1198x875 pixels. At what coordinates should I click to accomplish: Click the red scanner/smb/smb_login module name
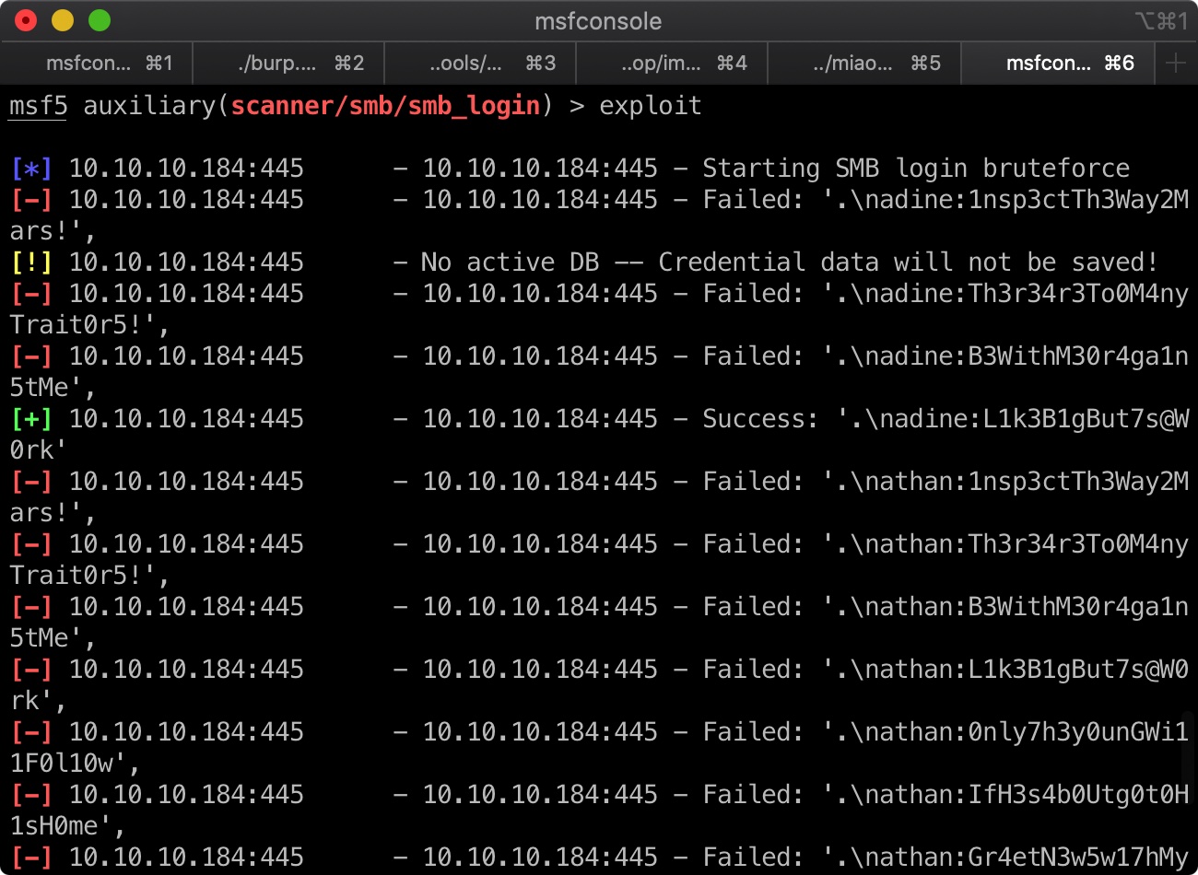pos(385,106)
